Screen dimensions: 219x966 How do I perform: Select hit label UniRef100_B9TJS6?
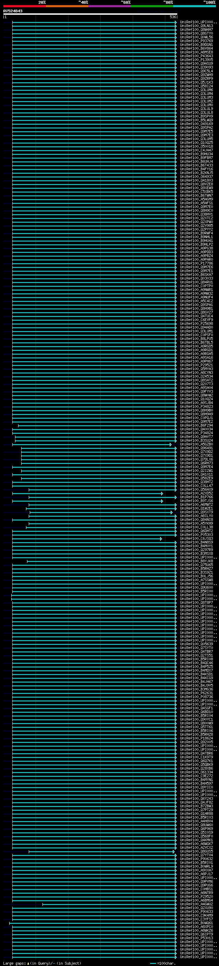pyautogui.click(x=196, y=501)
